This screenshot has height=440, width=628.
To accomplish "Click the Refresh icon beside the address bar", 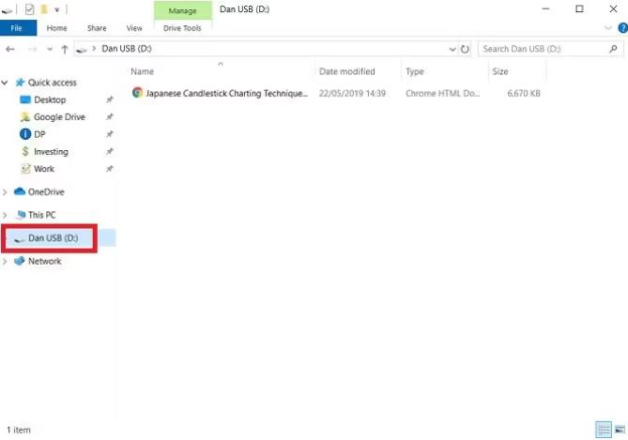I will click(x=466, y=49).
